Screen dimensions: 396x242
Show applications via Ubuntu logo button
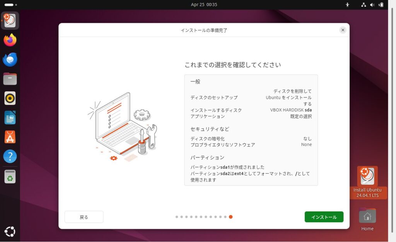point(10,232)
